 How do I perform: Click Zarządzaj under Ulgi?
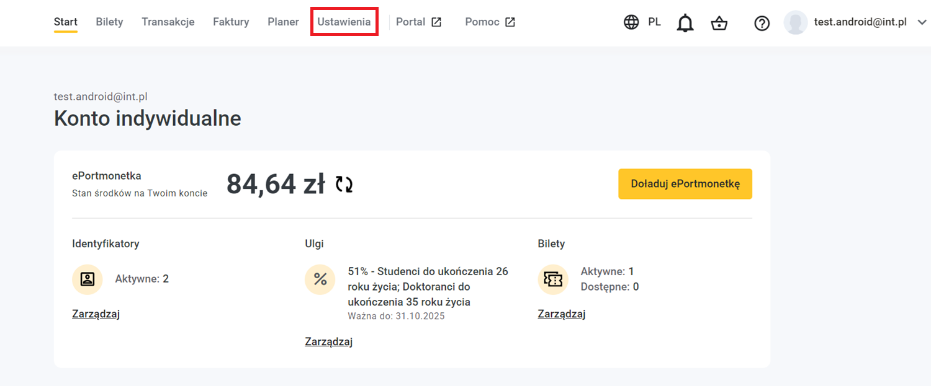pos(328,342)
